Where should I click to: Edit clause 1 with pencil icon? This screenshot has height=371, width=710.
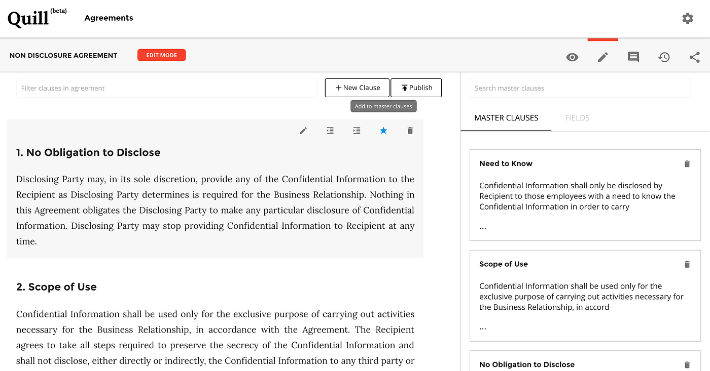[x=303, y=131]
